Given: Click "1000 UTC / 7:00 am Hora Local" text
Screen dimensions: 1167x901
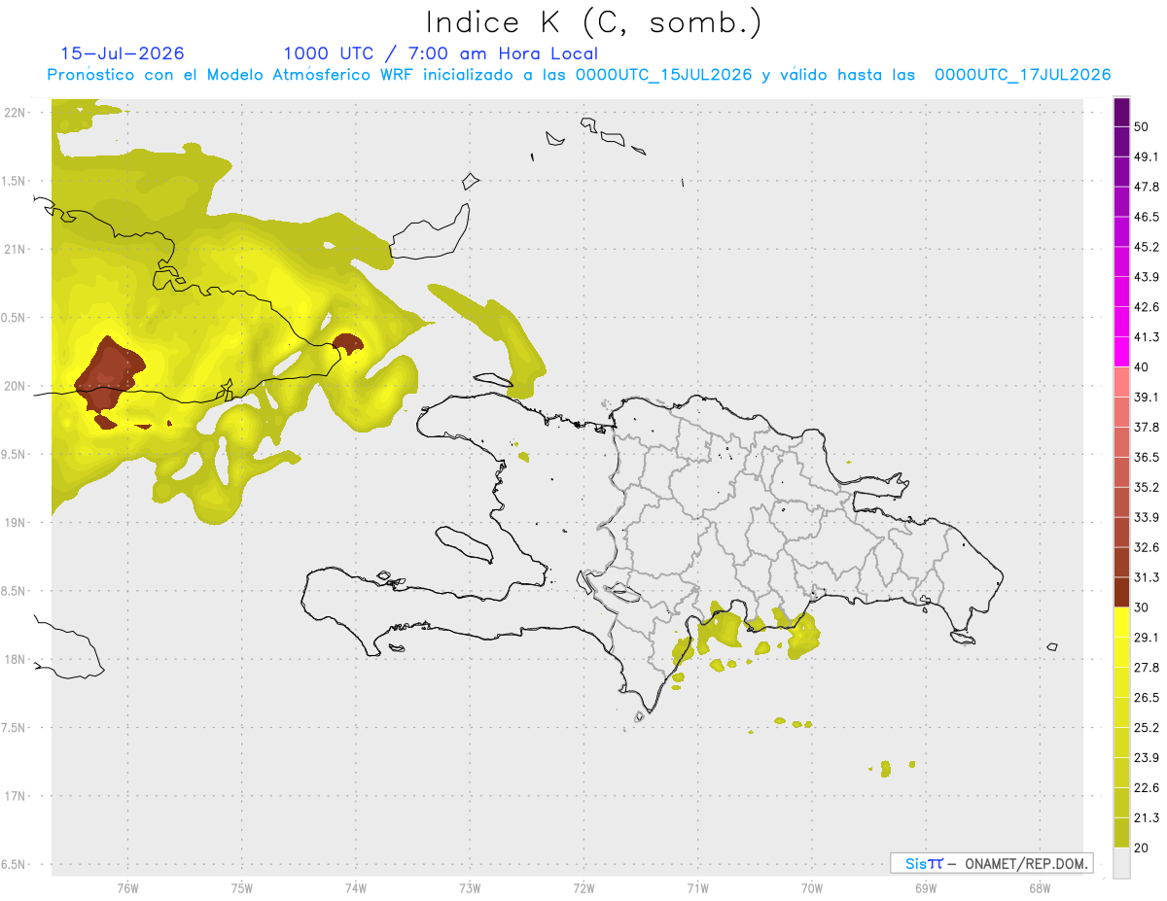Looking at the screenshot, I should point(441,53).
